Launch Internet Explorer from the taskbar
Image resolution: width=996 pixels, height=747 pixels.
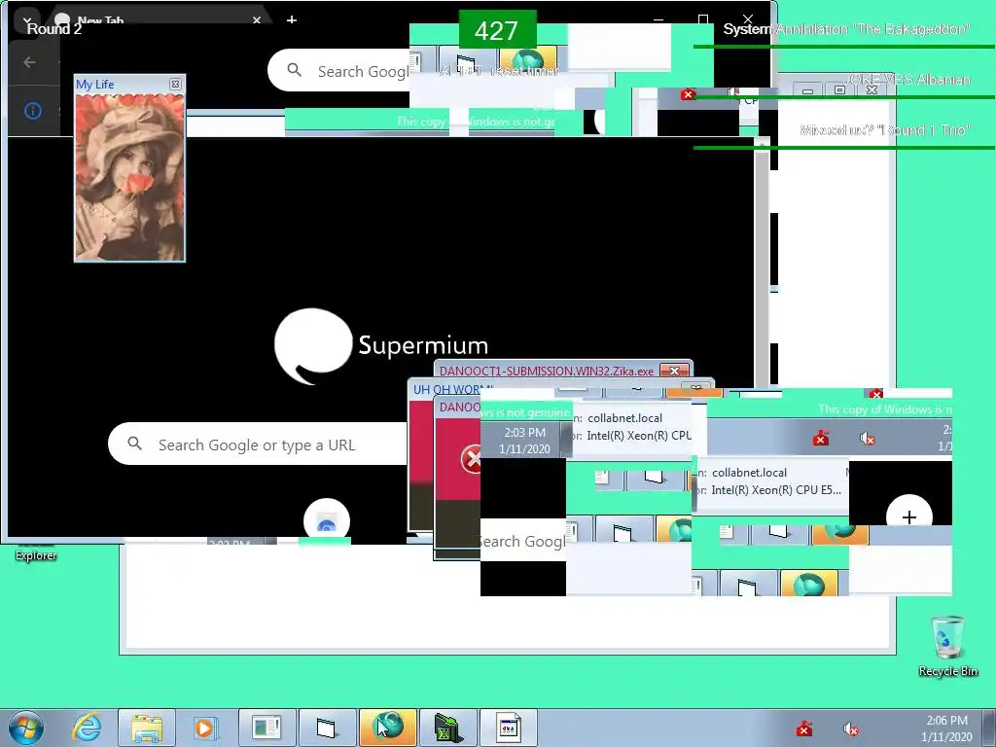pyautogui.click(x=87, y=728)
